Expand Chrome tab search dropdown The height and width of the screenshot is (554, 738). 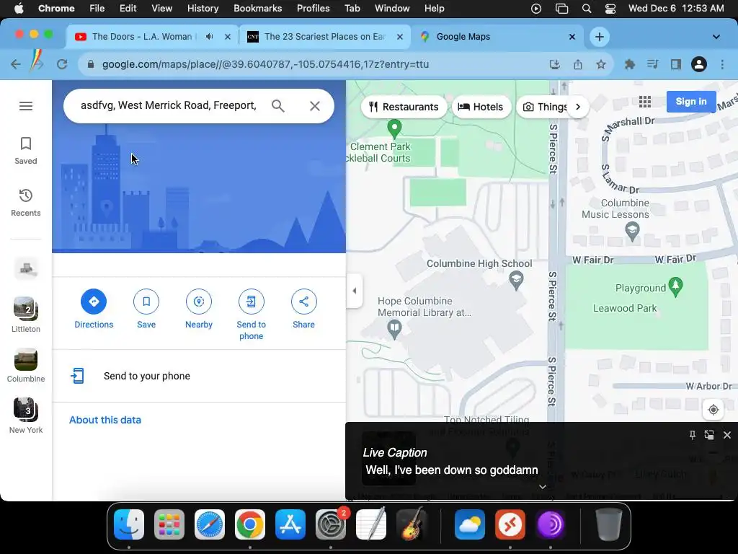[x=716, y=37]
